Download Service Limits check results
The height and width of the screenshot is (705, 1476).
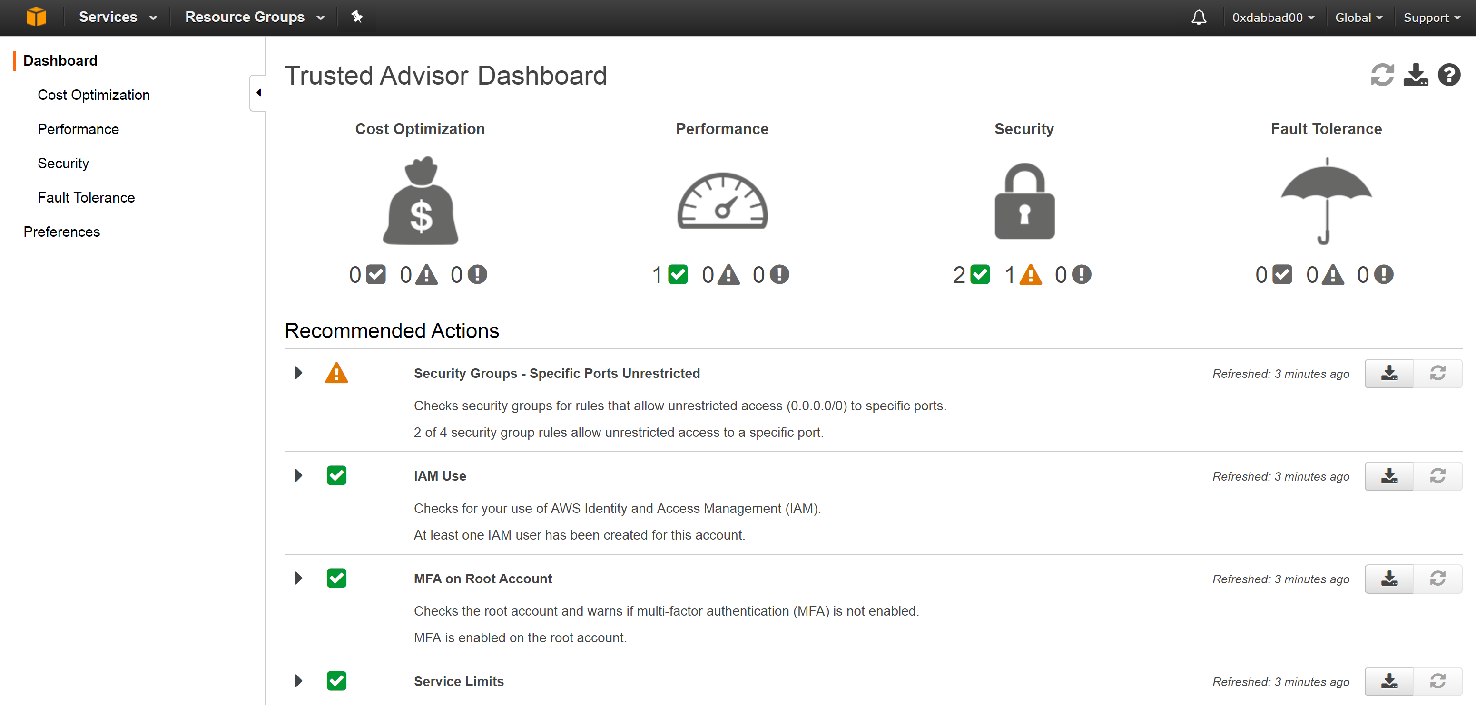click(x=1389, y=682)
